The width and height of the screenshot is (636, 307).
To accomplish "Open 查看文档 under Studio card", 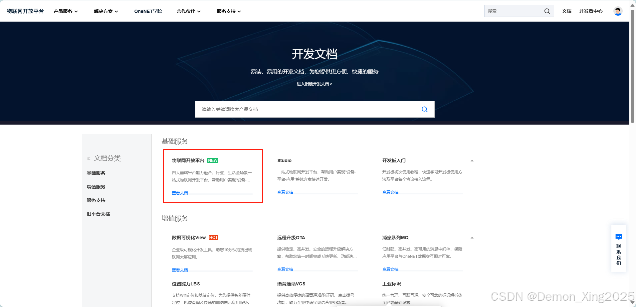I will pos(285,192).
